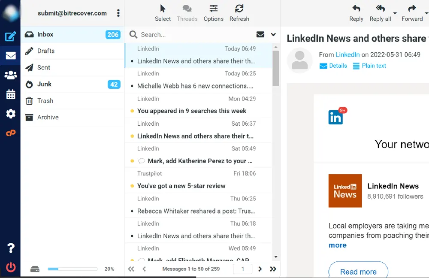
Task: Click the Logout power icon
Action: [10, 267]
